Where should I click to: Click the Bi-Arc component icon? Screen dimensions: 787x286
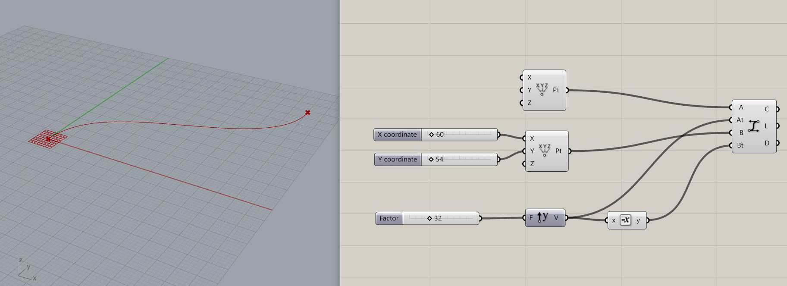point(753,126)
